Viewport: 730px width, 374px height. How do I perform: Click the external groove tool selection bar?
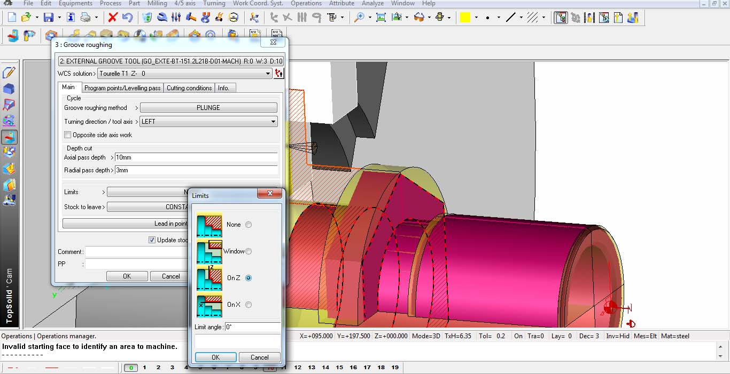171,61
